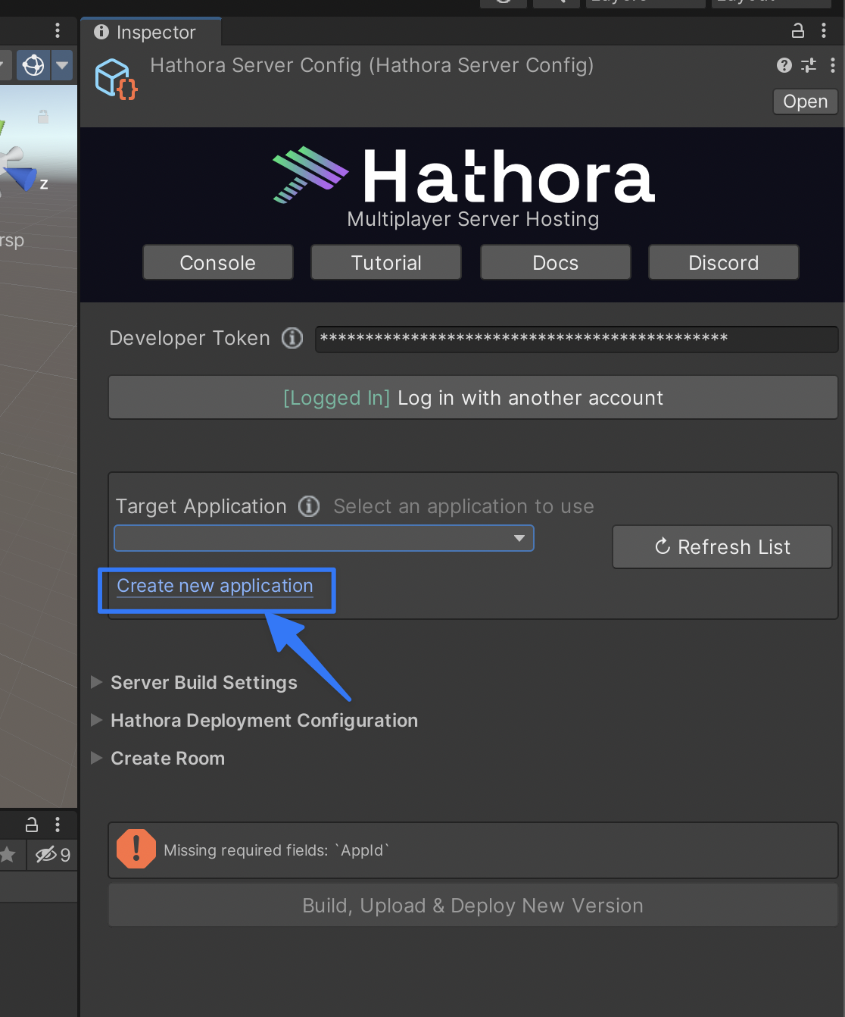Click Developer Token info icon
Screen dimensions: 845x1017
coord(292,338)
